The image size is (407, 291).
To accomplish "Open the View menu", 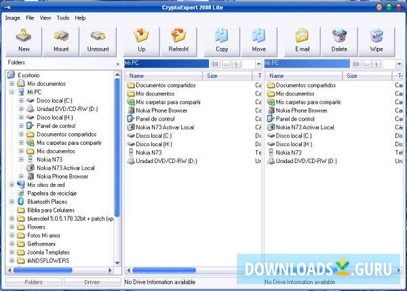I will click(45, 18).
